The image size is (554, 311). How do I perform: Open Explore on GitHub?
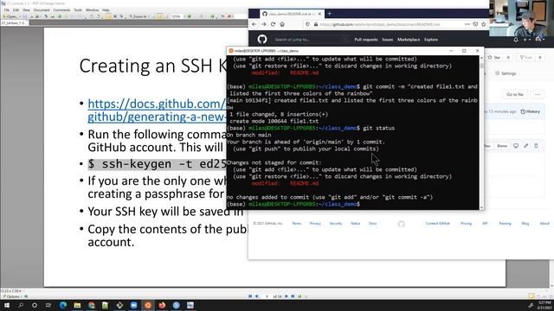click(431, 40)
